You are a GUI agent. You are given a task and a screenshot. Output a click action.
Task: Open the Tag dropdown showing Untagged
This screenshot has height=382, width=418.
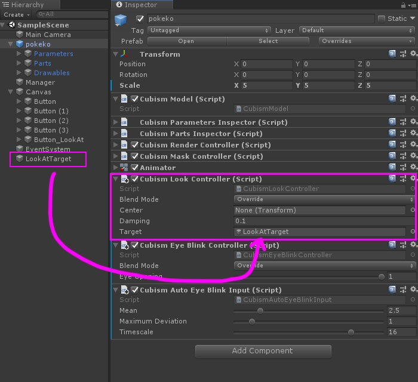click(209, 30)
